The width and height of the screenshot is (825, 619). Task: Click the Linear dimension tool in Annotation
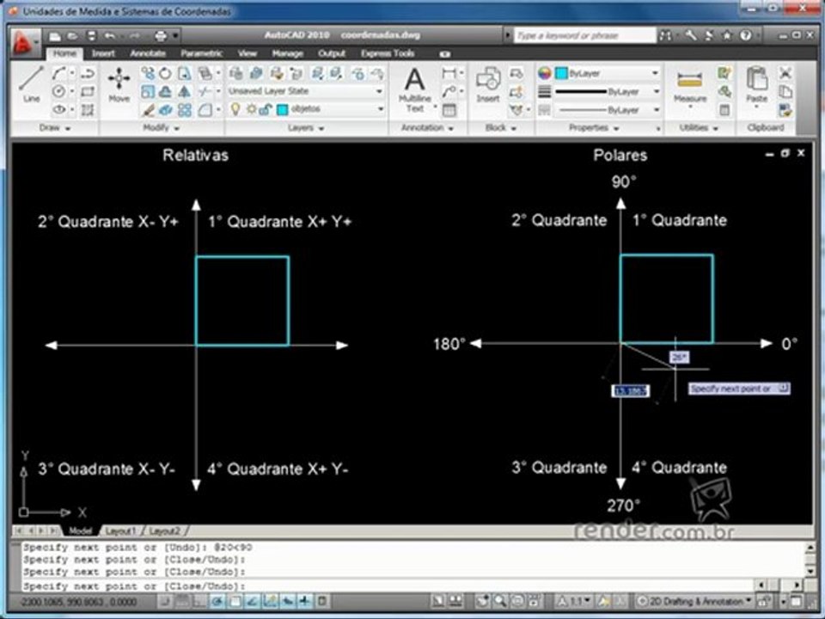coord(449,73)
